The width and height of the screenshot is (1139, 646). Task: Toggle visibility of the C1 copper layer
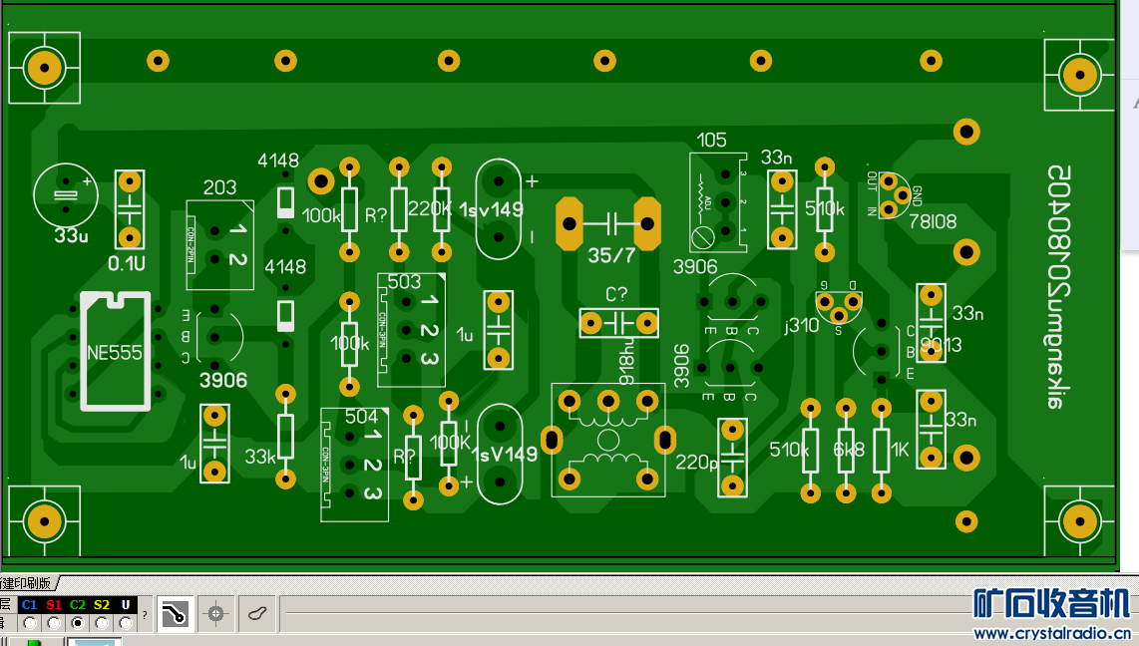coord(30,604)
